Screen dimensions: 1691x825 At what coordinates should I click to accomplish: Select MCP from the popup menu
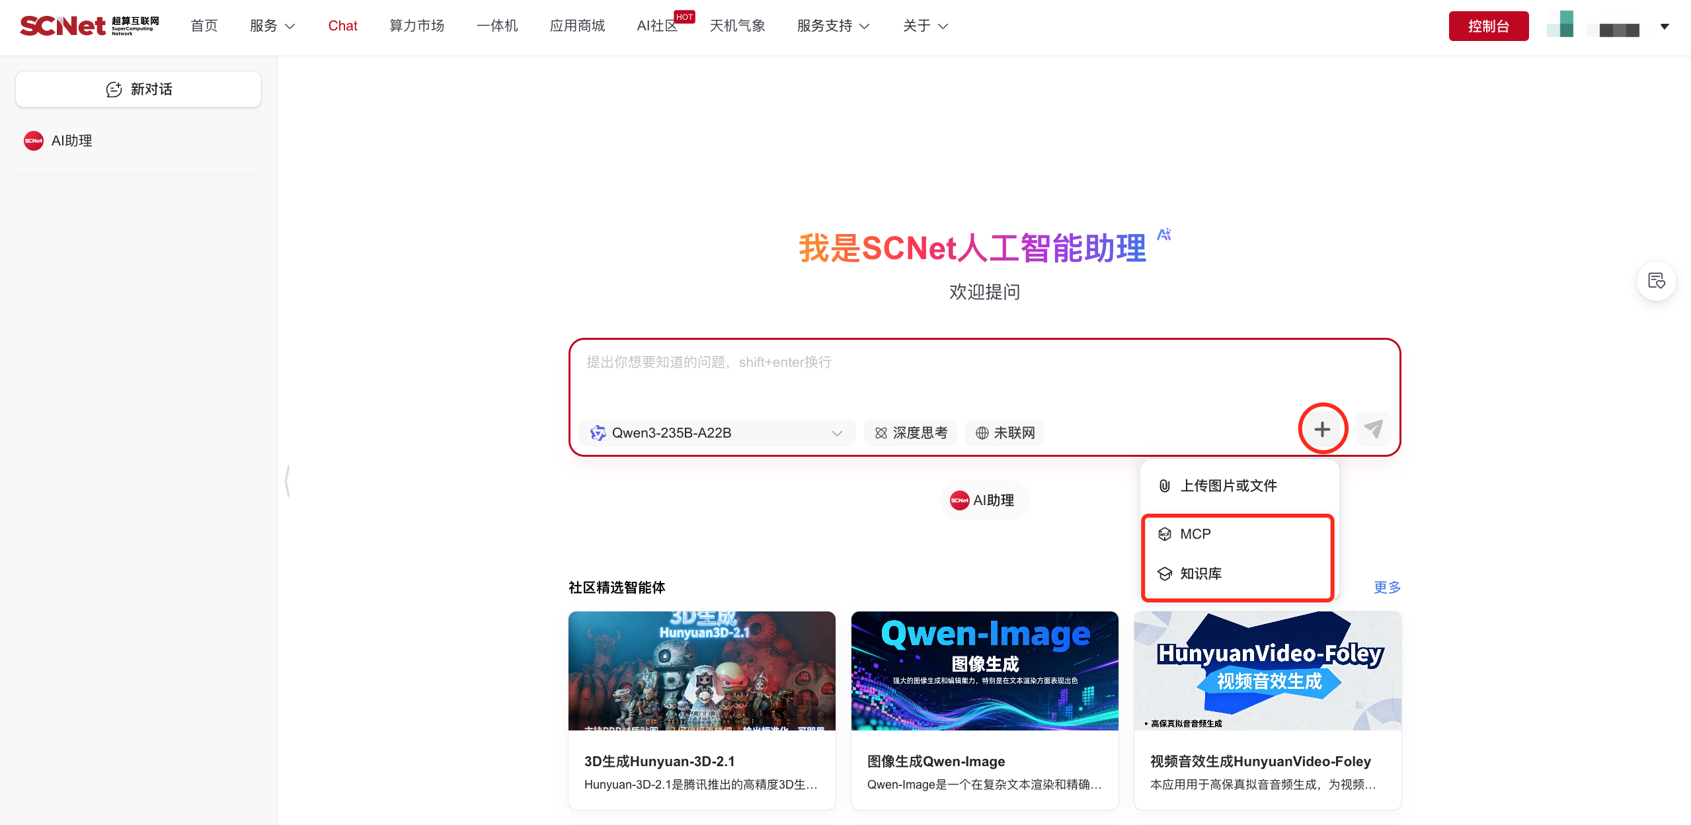1195,534
